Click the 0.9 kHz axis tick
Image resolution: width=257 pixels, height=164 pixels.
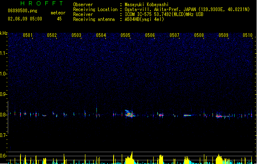3,94
